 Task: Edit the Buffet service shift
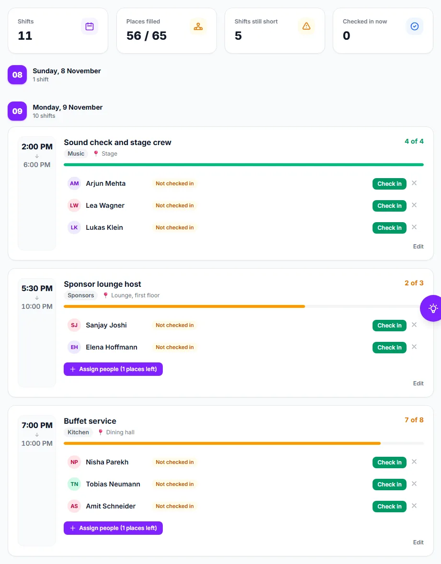tap(418, 542)
